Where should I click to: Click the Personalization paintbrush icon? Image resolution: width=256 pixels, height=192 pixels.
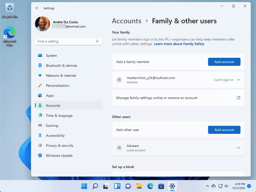(x=40, y=86)
